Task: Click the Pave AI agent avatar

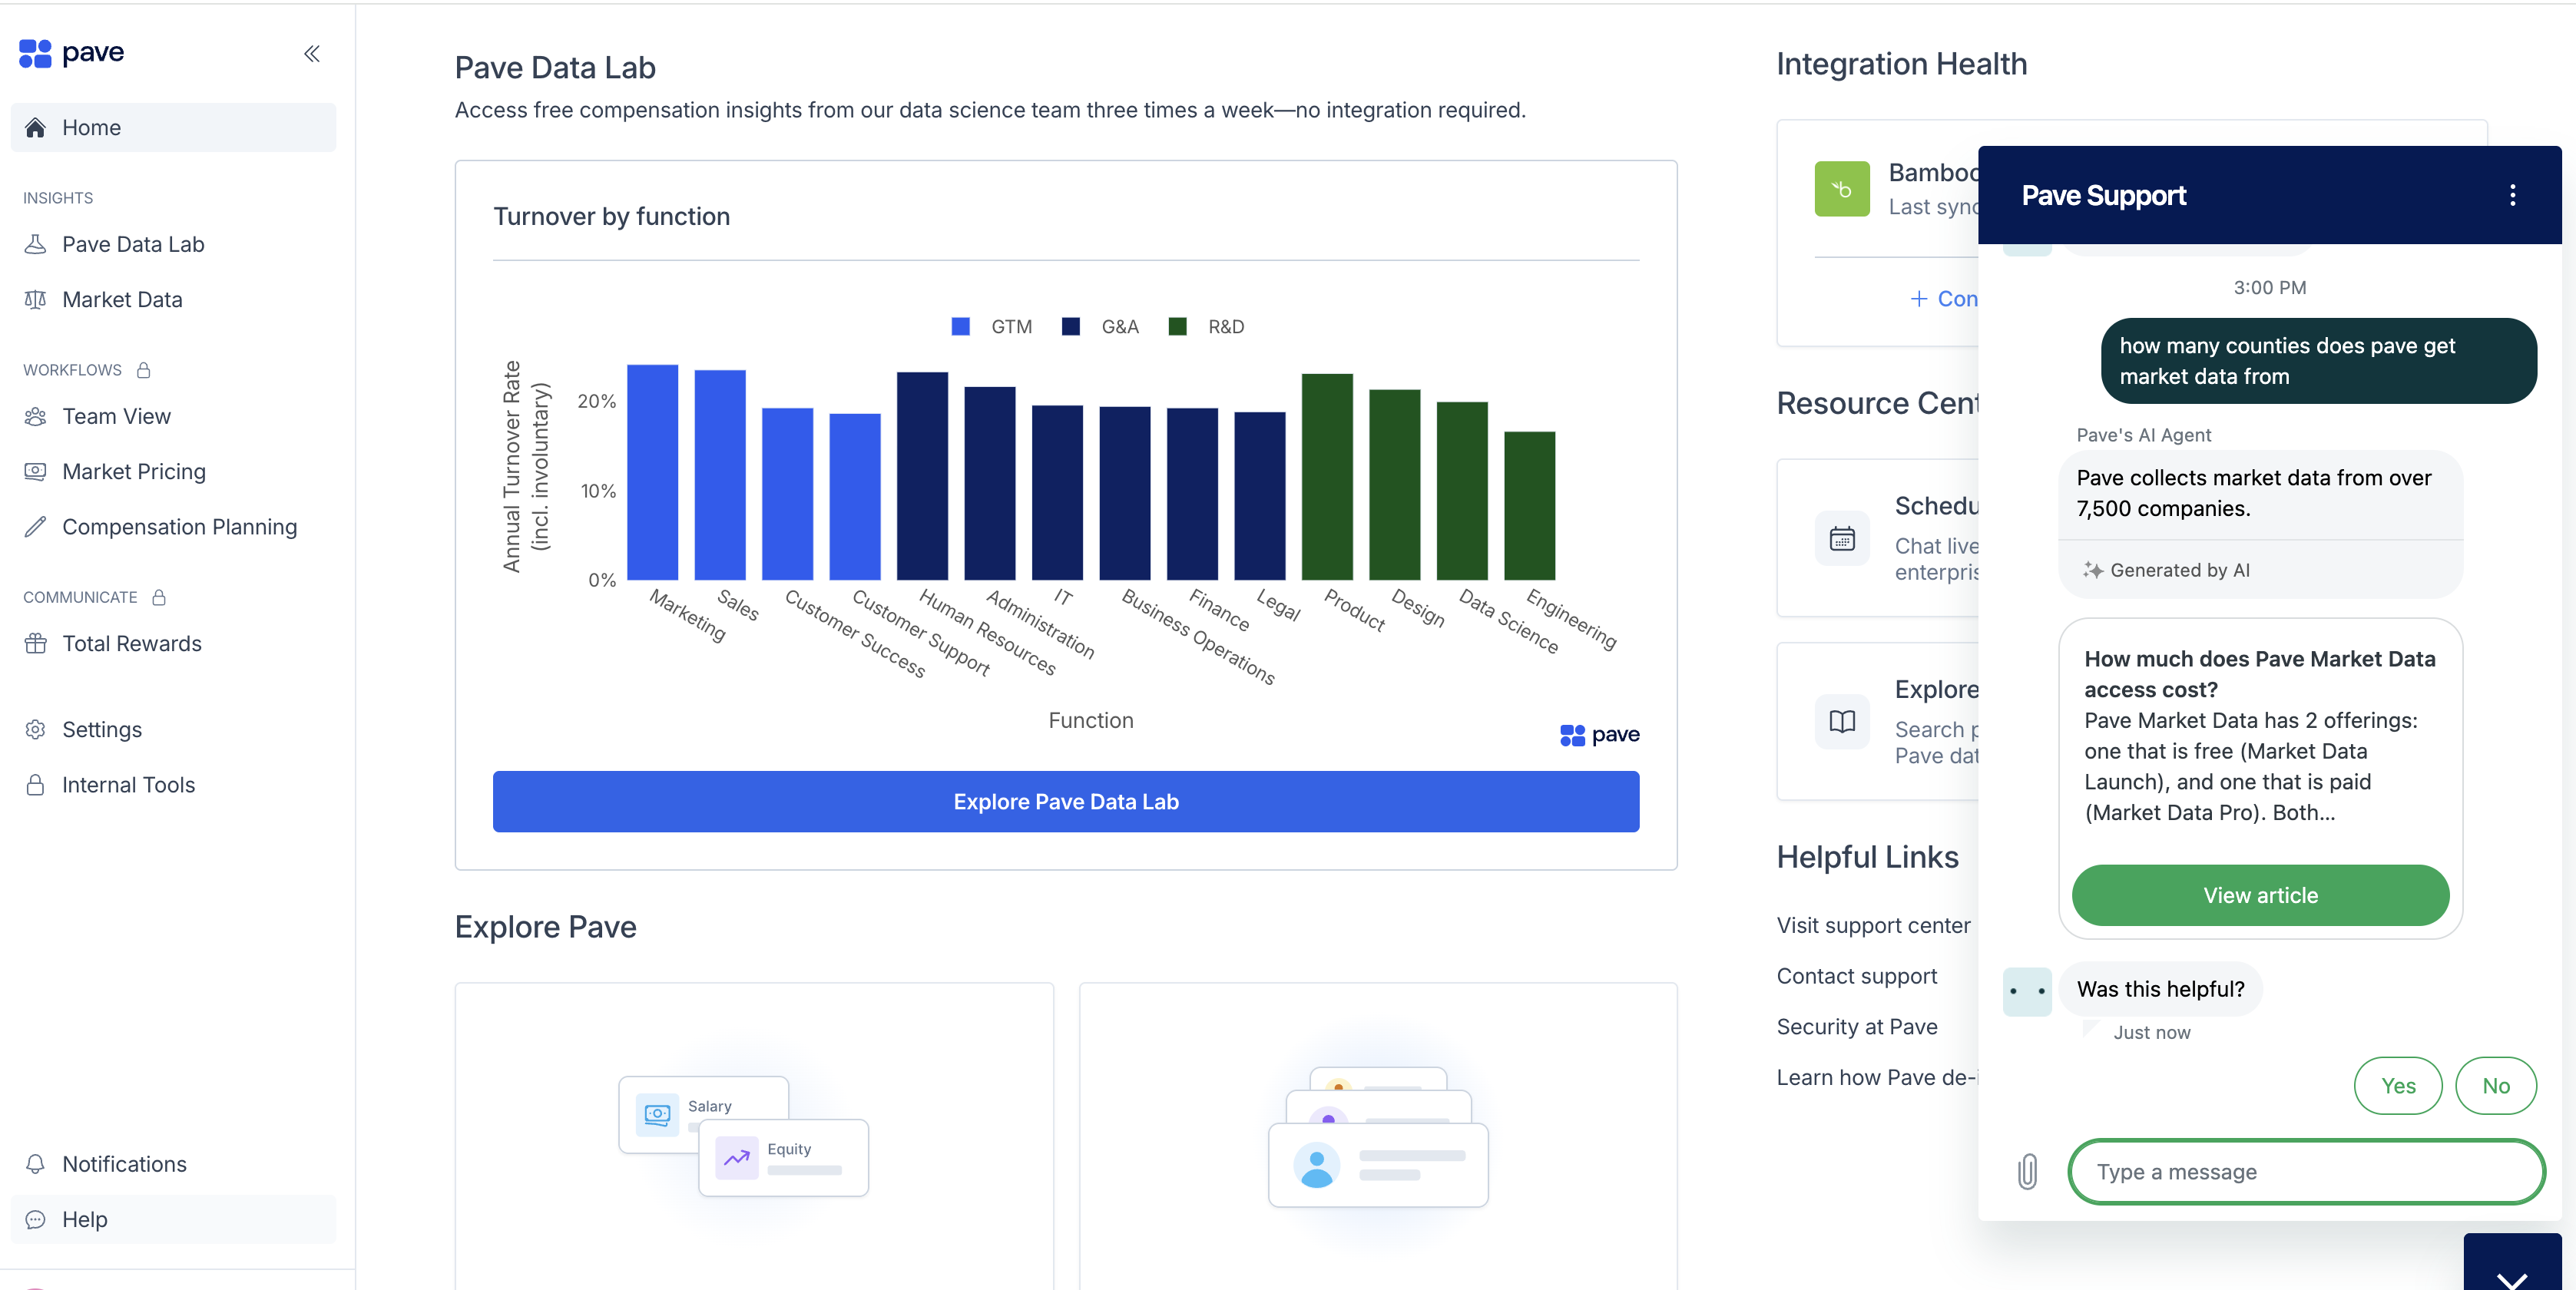Action: (x=2027, y=992)
